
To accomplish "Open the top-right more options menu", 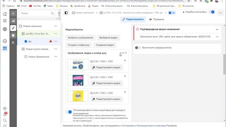I will point(220,13).
